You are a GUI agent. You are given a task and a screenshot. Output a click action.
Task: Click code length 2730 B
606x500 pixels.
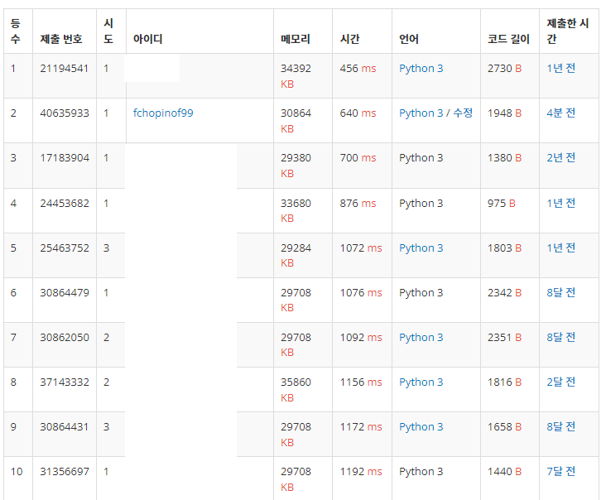point(504,69)
